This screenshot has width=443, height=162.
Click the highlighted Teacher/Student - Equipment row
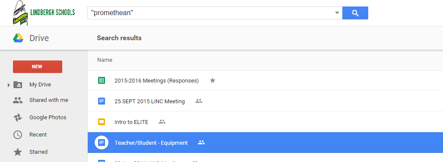pyautogui.click(x=265, y=143)
